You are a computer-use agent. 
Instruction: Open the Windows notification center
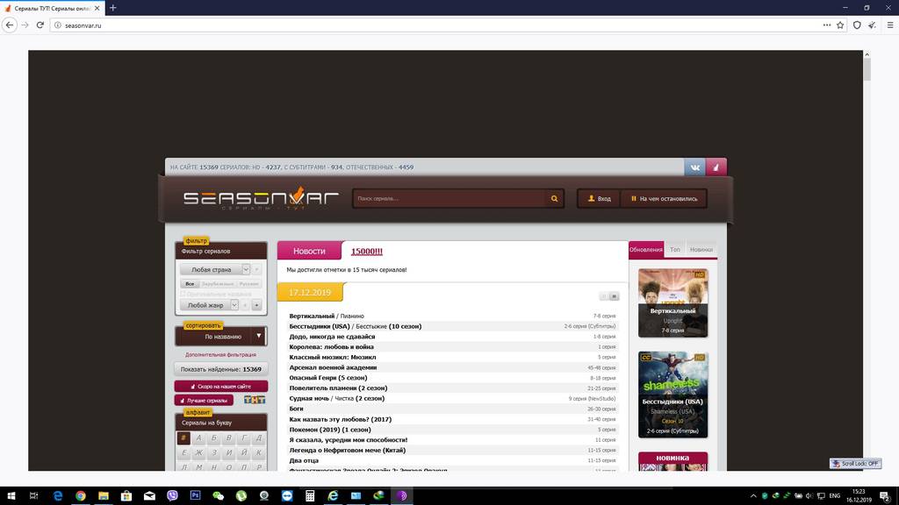[x=886, y=496]
